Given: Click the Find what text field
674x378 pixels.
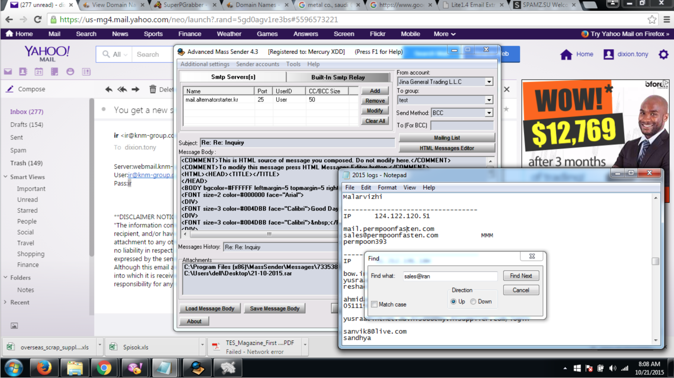Looking at the screenshot, I should point(450,276).
